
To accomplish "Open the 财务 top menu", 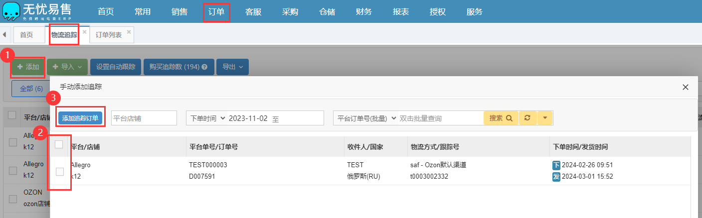I will pyautogui.click(x=364, y=11).
